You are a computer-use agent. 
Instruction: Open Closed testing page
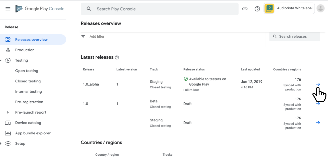coord(28,81)
